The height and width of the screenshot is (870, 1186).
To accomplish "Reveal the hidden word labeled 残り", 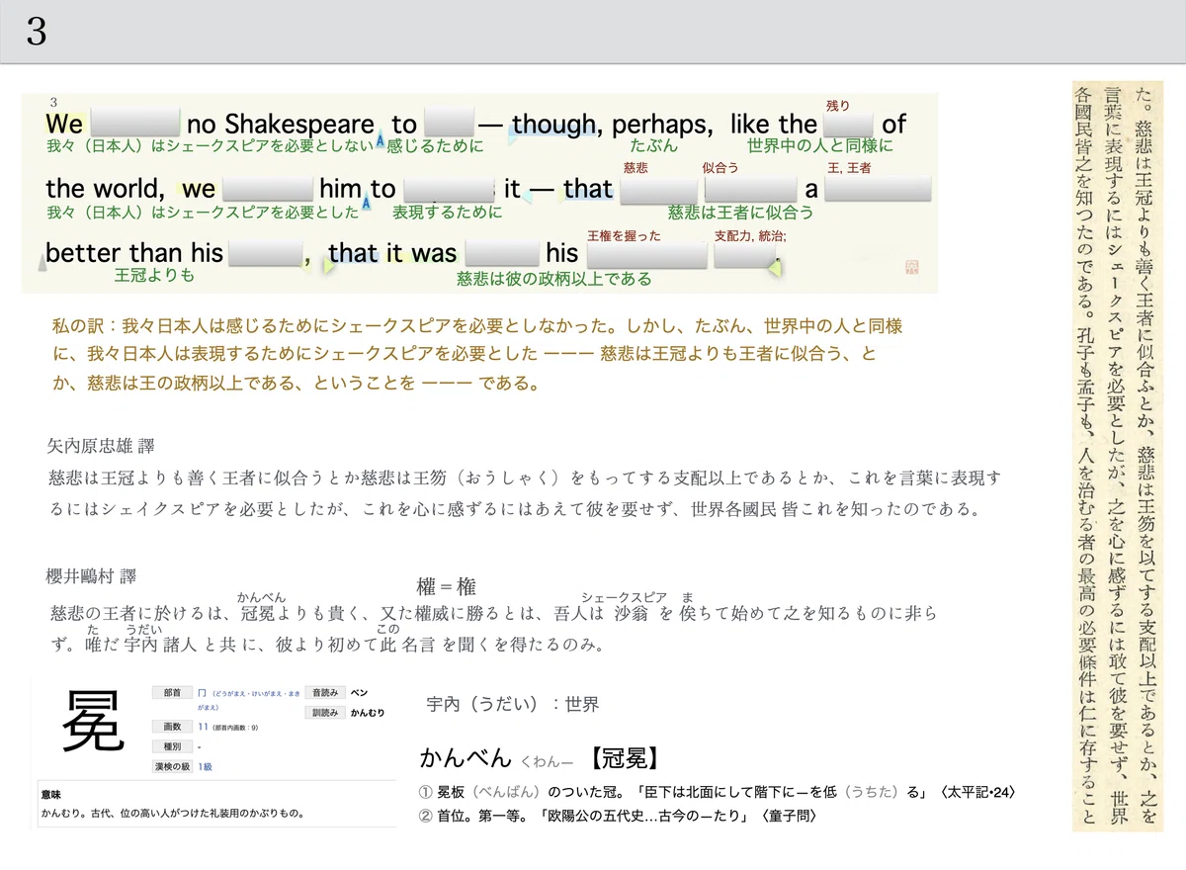I will point(848,125).
